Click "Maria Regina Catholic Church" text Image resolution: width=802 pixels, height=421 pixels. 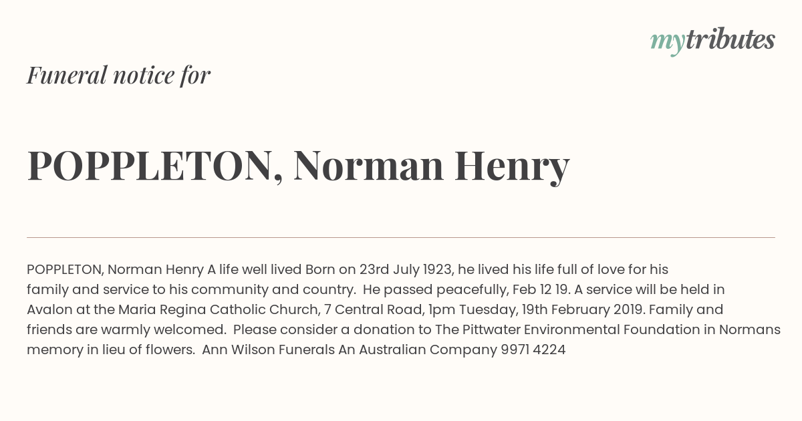click(x=217, y=309)
